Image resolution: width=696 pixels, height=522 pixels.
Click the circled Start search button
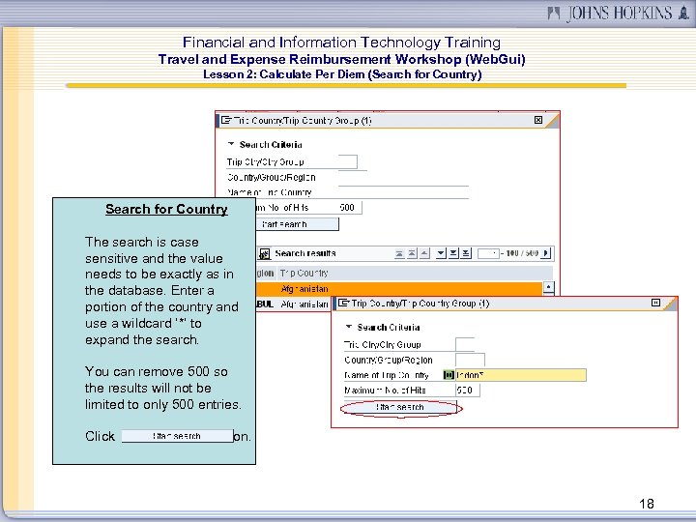400,407
